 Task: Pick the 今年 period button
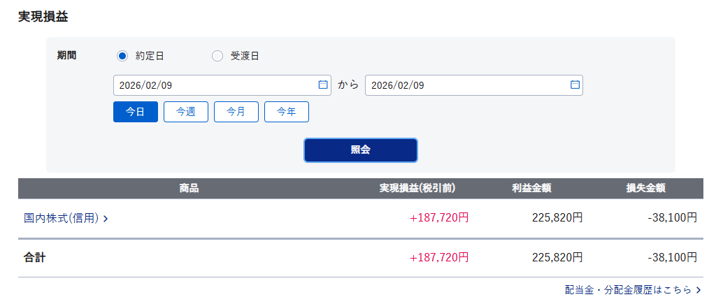tap(287, 112)
